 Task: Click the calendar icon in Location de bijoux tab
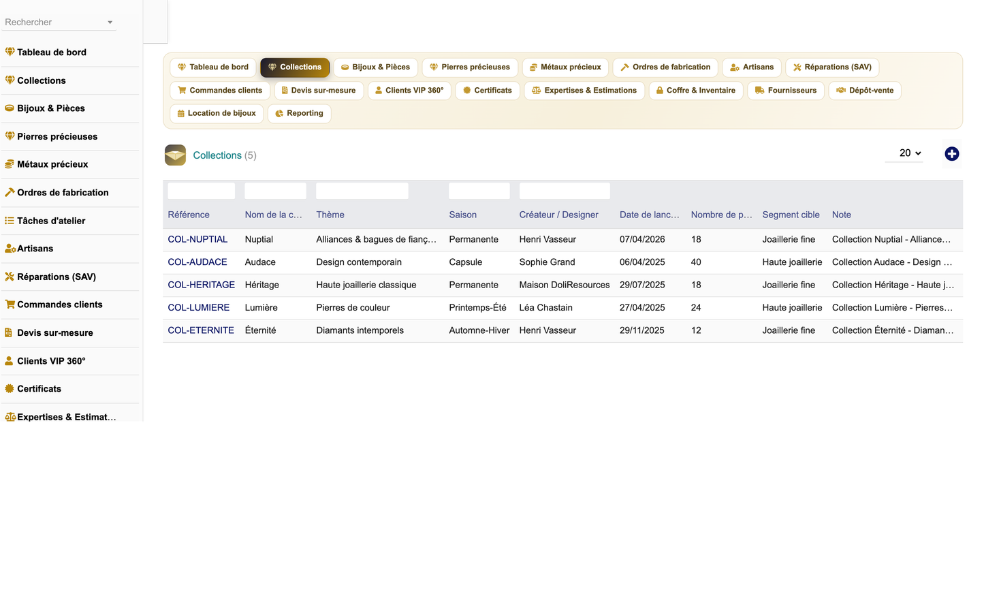click(180, 114)
